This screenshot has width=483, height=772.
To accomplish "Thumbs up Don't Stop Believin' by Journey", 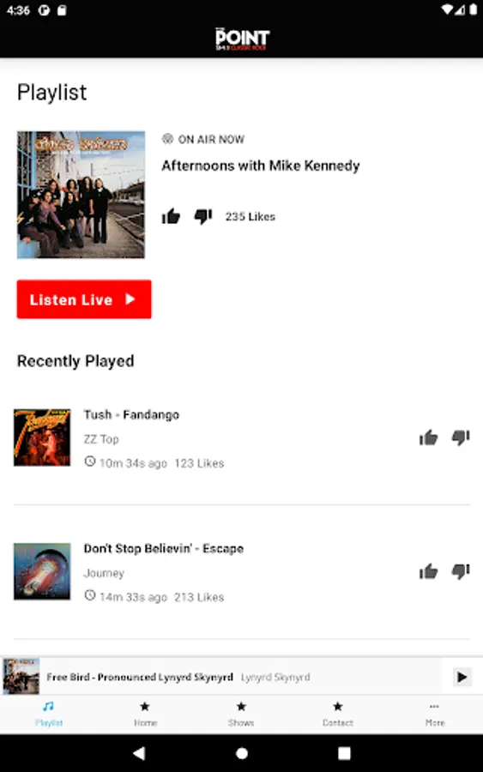I will pyautogui.click(x=428, y=571).
